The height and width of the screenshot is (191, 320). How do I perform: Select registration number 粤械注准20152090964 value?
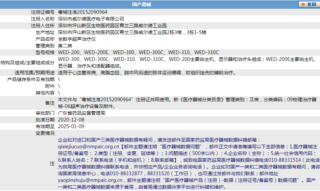coord(82,12)
